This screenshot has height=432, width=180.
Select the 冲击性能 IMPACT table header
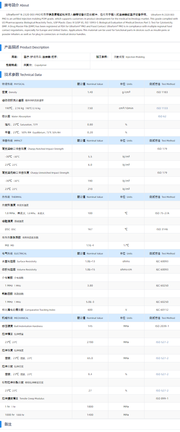[12, 141]
